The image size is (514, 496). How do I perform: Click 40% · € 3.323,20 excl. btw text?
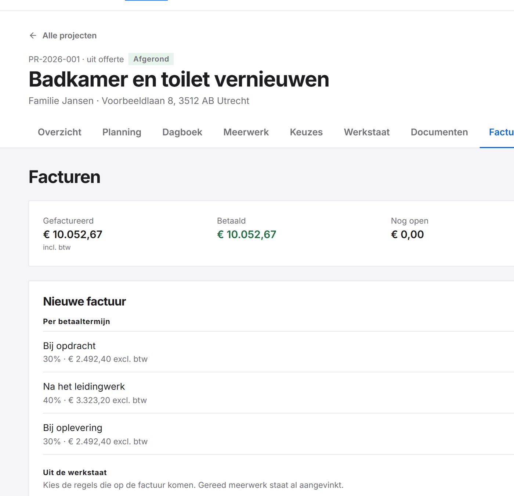[x=95, y=400]
